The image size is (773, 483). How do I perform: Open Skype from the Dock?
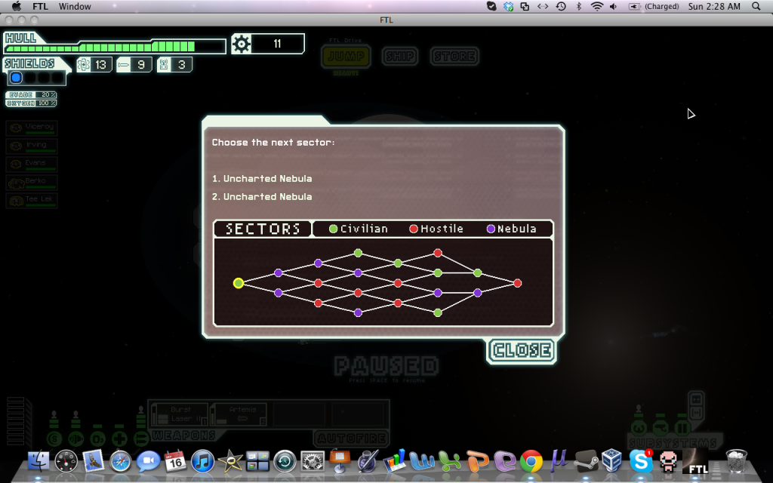pyautogui.click(x=640, y=462)
